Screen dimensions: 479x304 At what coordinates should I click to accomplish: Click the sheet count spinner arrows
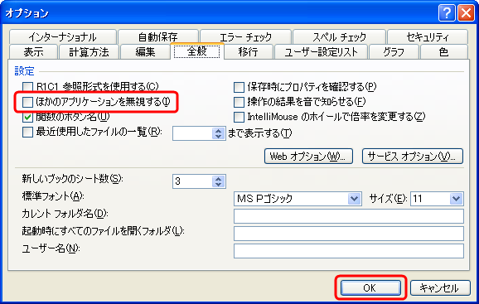click(x=218, y=181)
